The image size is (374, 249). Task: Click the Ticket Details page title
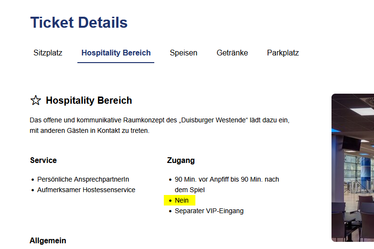pos(79,22)
